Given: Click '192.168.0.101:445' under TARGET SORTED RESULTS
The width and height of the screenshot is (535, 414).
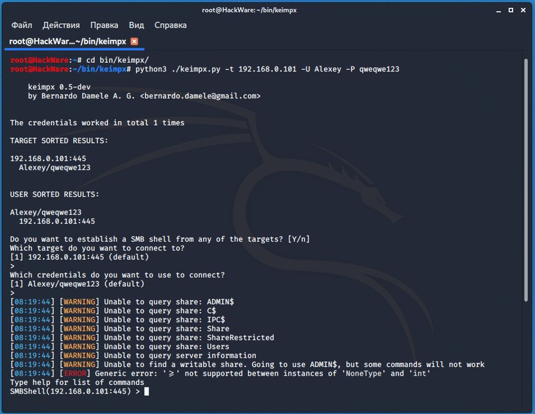Looking at the screenshot, I should click(48, 158).
